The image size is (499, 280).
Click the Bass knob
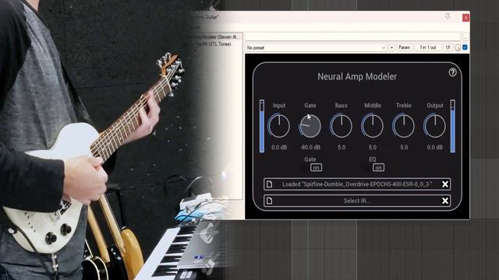coord(342,126)
